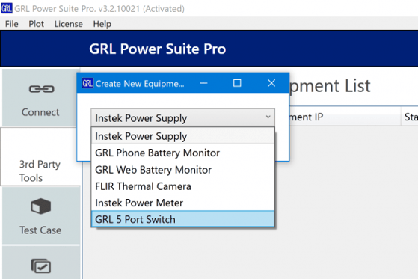Select FLIR Thermal Camera option

182,186
